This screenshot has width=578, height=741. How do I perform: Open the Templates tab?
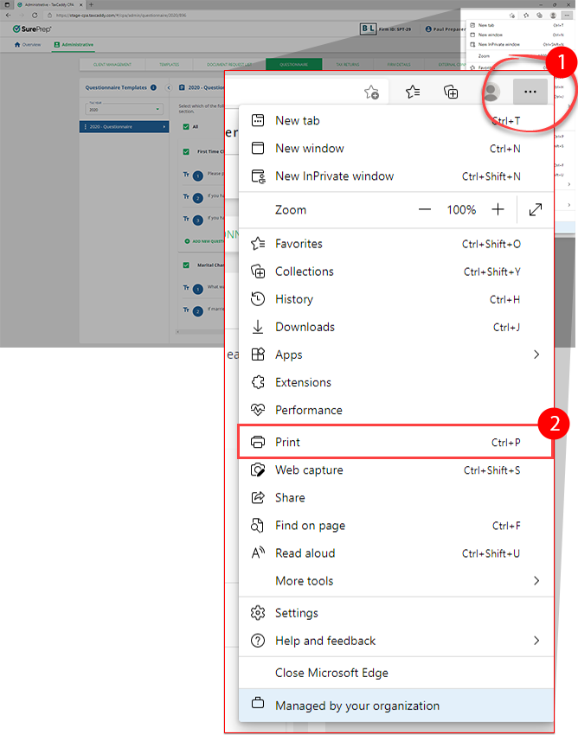coord(169,64)
